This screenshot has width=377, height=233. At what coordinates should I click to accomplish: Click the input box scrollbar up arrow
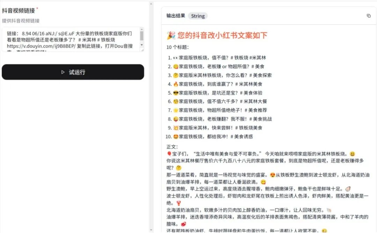point(142,29)
